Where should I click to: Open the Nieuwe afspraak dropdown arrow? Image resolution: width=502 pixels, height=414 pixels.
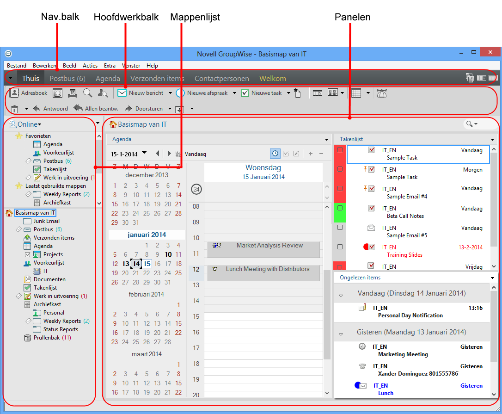(234, 93)
